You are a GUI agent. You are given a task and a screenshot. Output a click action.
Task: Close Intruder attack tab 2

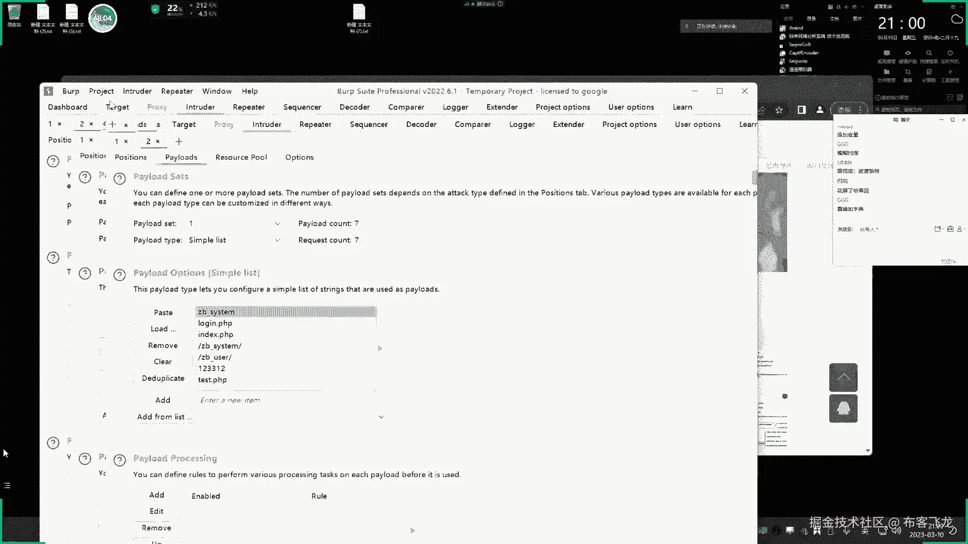(x=158, y=142)
